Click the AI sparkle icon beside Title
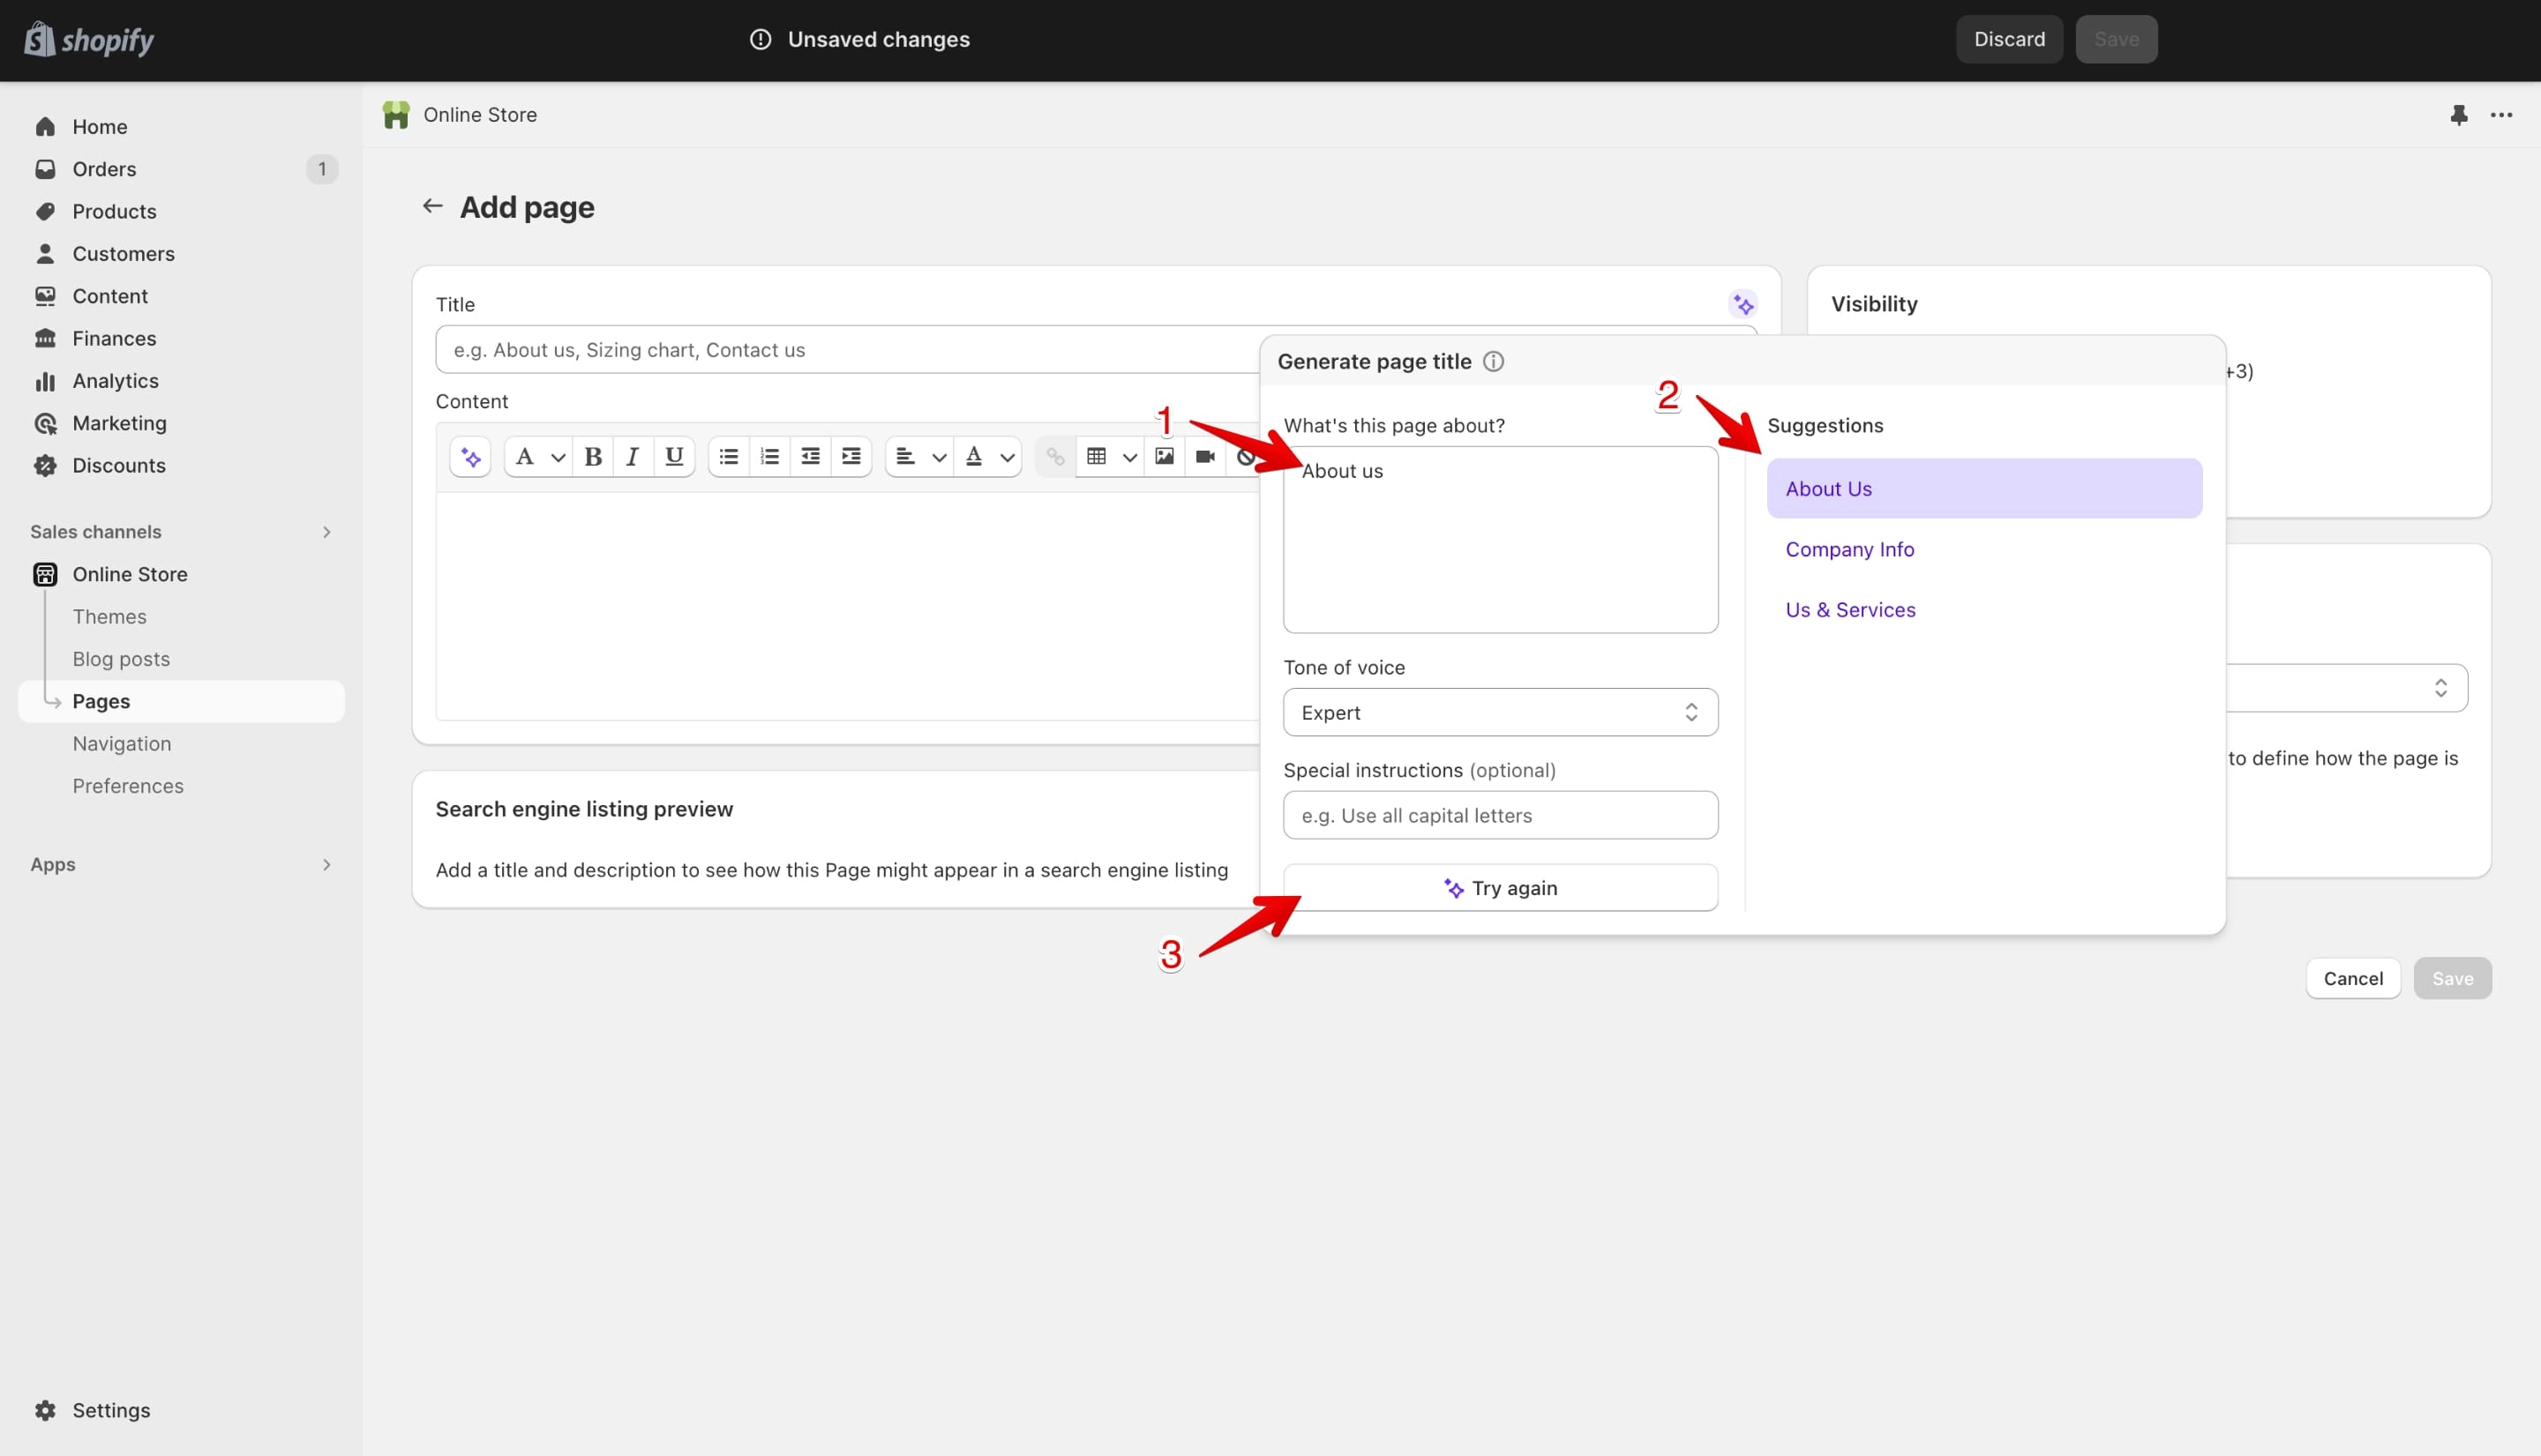Screen dimensions: 2541x1456 pyautogui.click(x=1743, y=305)
